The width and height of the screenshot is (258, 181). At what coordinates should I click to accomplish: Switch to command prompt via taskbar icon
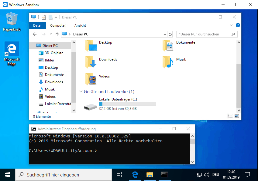click(164, 175)
